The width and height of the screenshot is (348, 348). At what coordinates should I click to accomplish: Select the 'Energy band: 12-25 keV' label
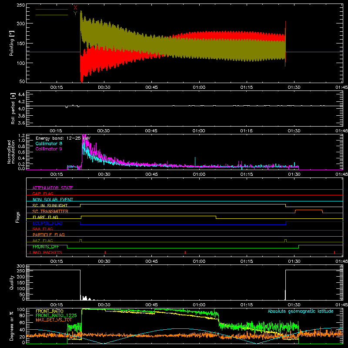click(63, 138)
